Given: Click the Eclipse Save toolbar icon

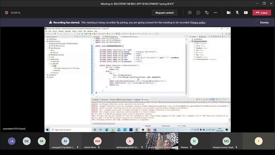Looking at the screenshot, I should click(50, 34).
